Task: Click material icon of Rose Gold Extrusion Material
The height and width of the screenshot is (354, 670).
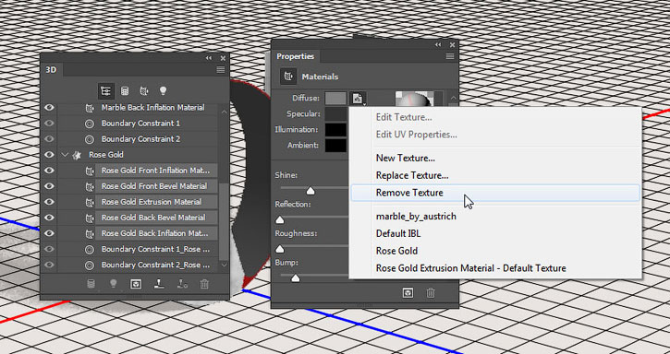Action: (90, 202)
